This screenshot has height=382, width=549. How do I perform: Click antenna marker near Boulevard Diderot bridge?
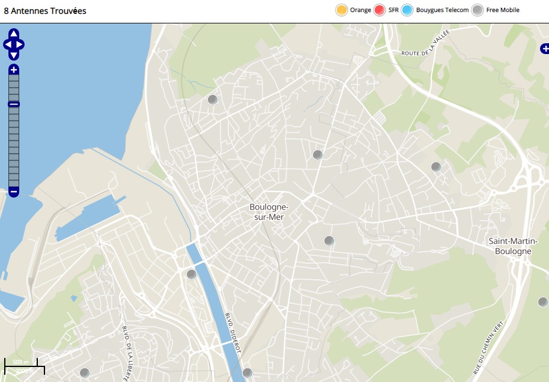(x=192, y=274)
